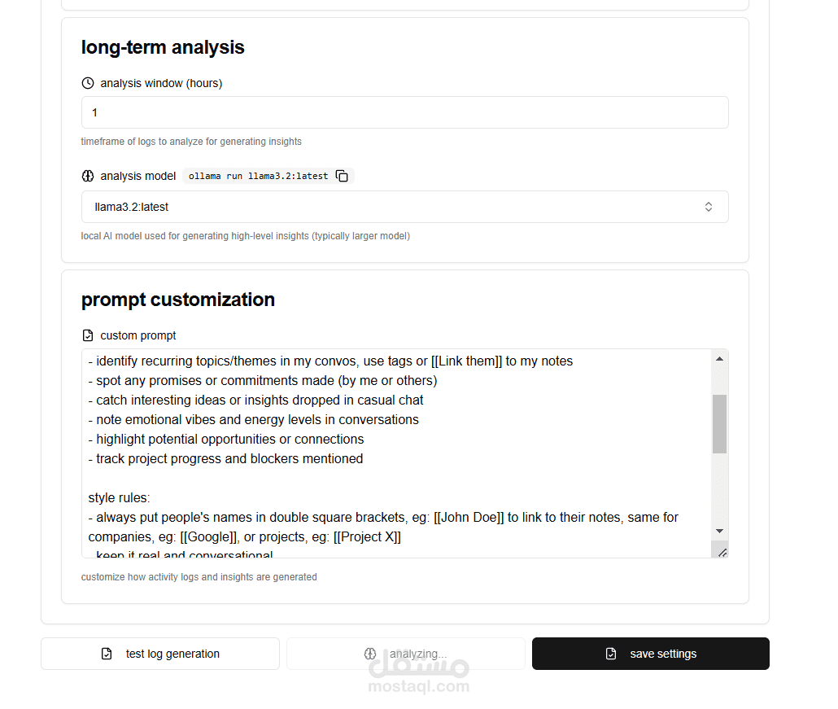Grab the textarea resize handle corner
The width and height of the screenshot is (838, 709).
click(722, 553)
